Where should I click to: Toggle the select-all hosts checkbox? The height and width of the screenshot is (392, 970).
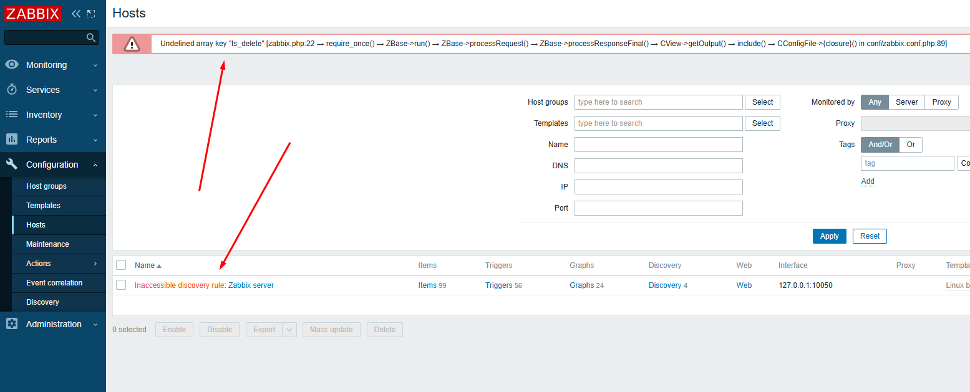[x=121, y=265]
